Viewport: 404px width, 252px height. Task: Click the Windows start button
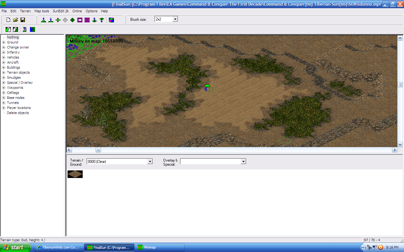15,247
